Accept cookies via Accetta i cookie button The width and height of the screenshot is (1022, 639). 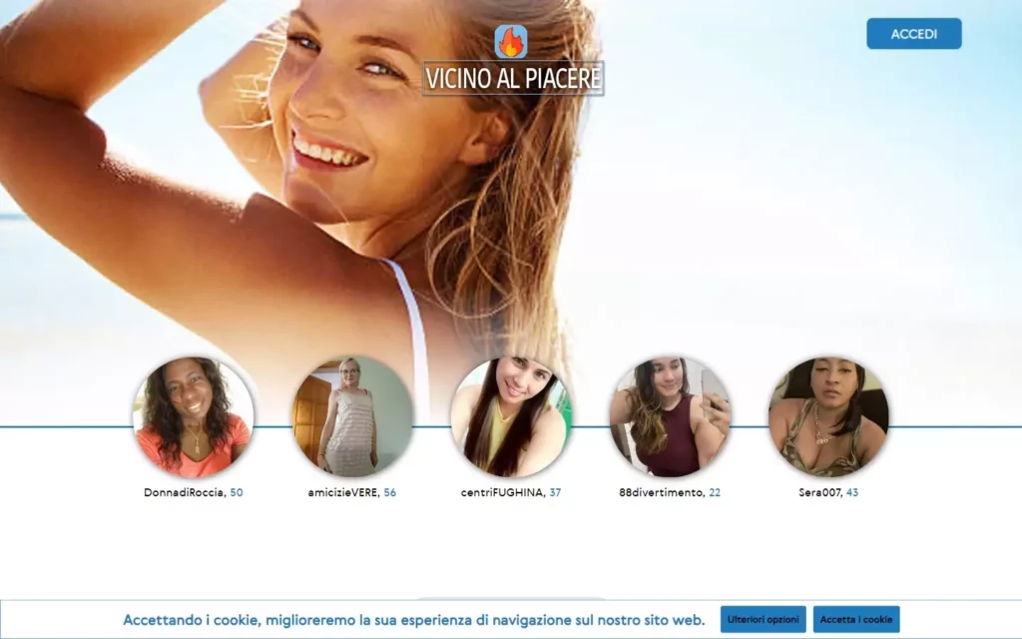(856, 619)
